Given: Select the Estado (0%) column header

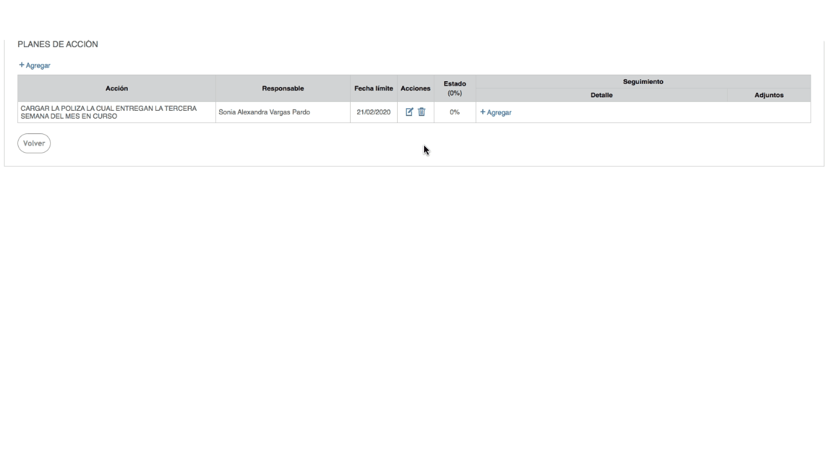Looking at the screenshot, I should 455,88.
